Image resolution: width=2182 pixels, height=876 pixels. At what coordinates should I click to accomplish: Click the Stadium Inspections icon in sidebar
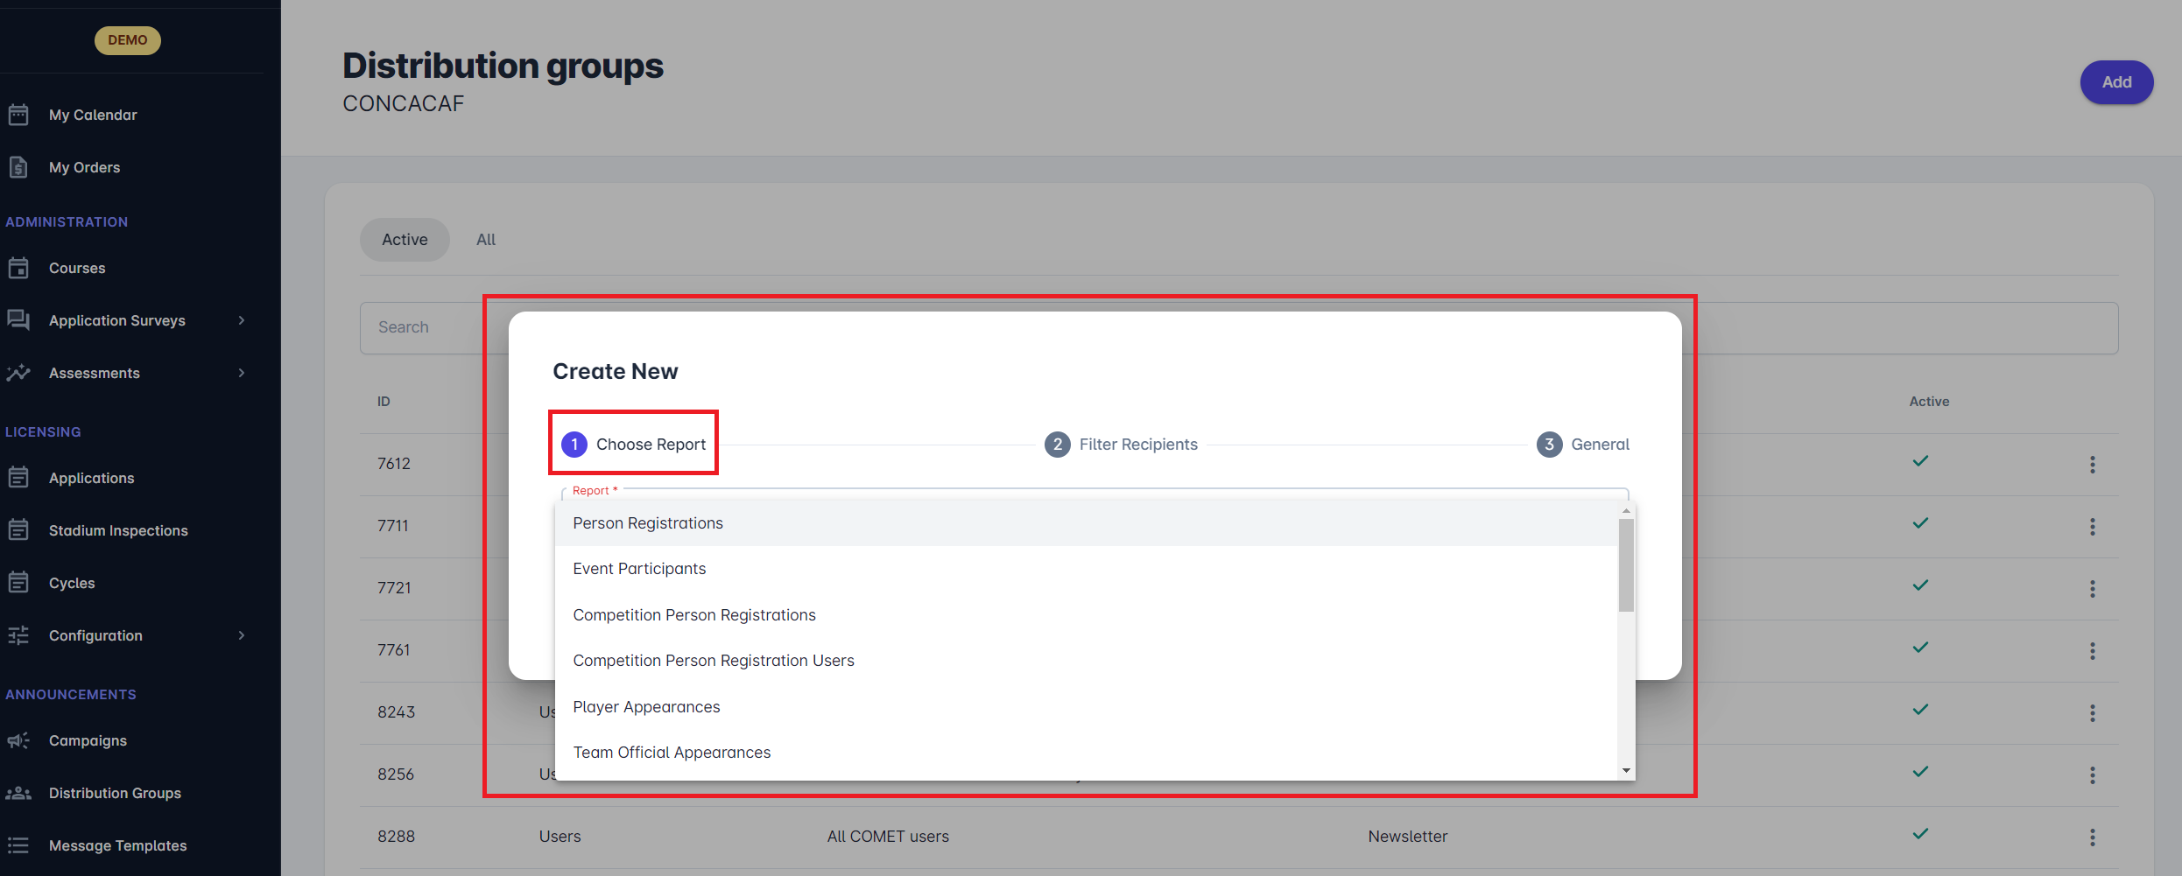(x=18, y=530)
